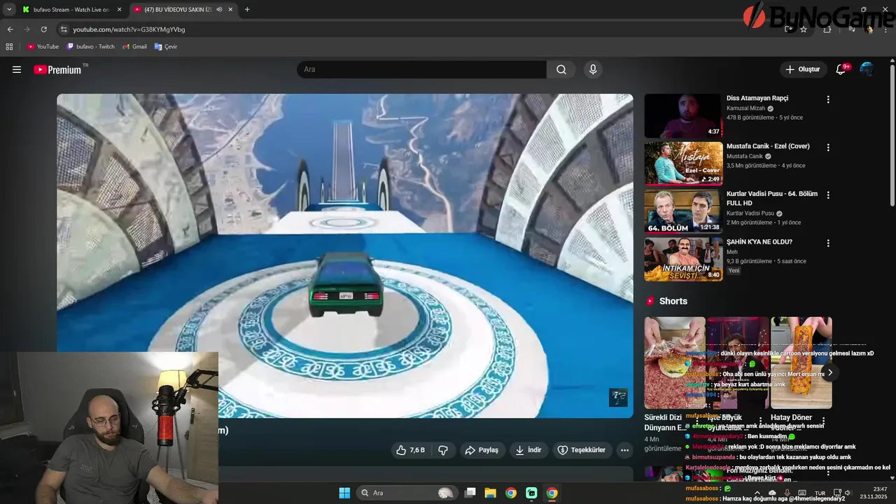Open the Gmail bookmark

pos(134,47)
